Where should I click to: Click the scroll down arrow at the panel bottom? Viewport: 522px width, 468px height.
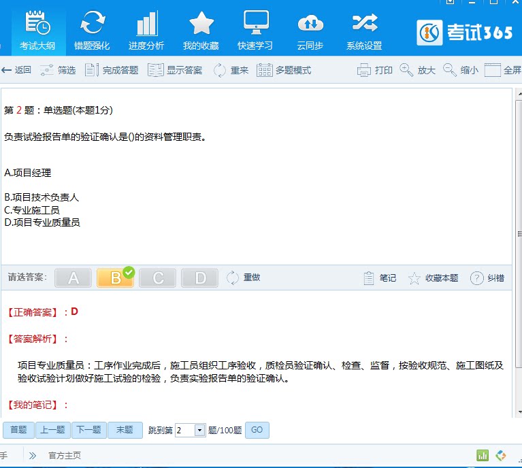[x=520, y=413]
